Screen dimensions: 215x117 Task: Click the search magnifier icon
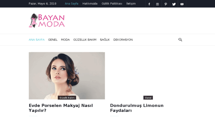pyautogui.click(x=180, y=40)
